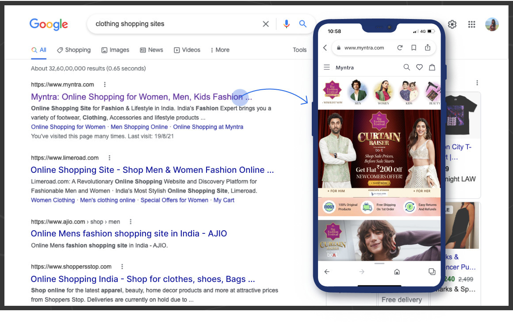Switch to the Images tab

(x=115, y=49)
